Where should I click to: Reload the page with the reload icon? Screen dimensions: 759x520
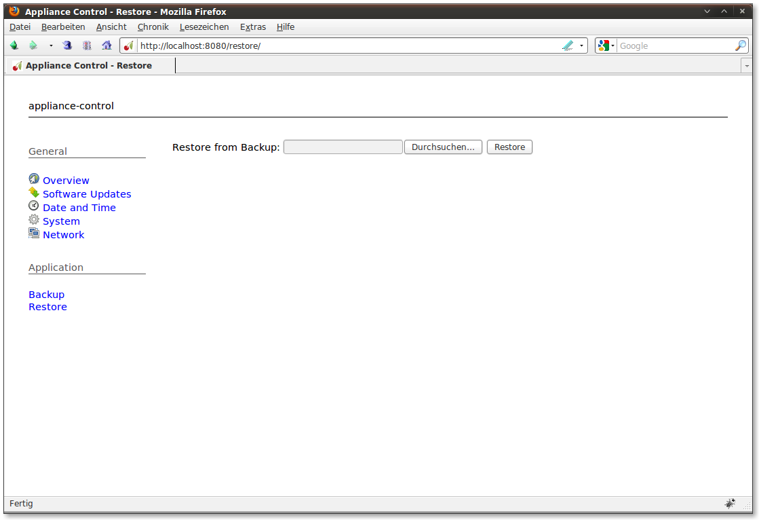67,45
